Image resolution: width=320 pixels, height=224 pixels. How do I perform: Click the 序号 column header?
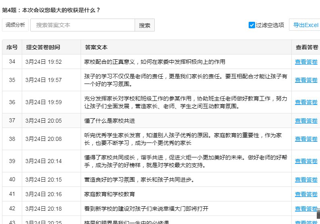tap(12, 47)
